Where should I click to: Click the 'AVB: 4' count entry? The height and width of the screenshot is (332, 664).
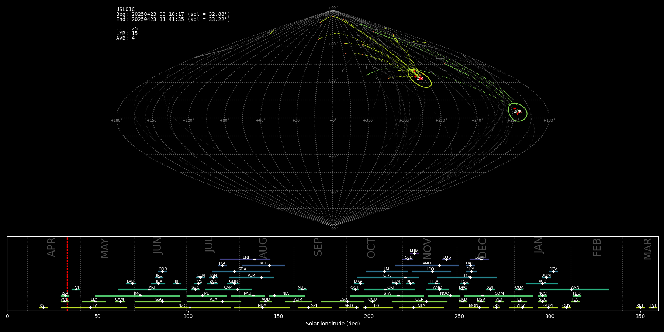(125, 38)
